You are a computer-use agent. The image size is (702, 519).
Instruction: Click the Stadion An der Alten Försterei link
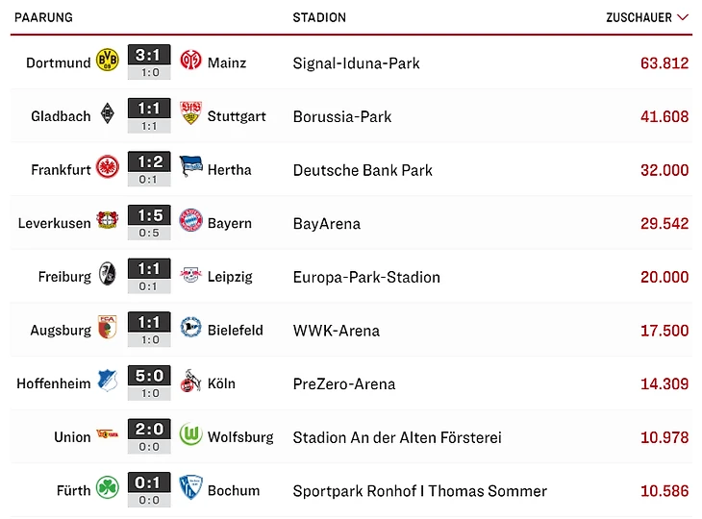(x=397, y=437)
